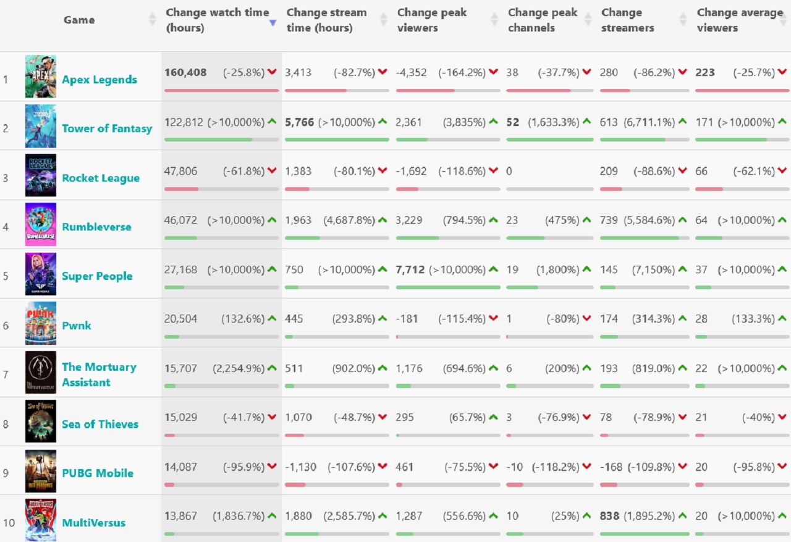Select Pwnk streamers percentage (314.3%)

[653, 318]
